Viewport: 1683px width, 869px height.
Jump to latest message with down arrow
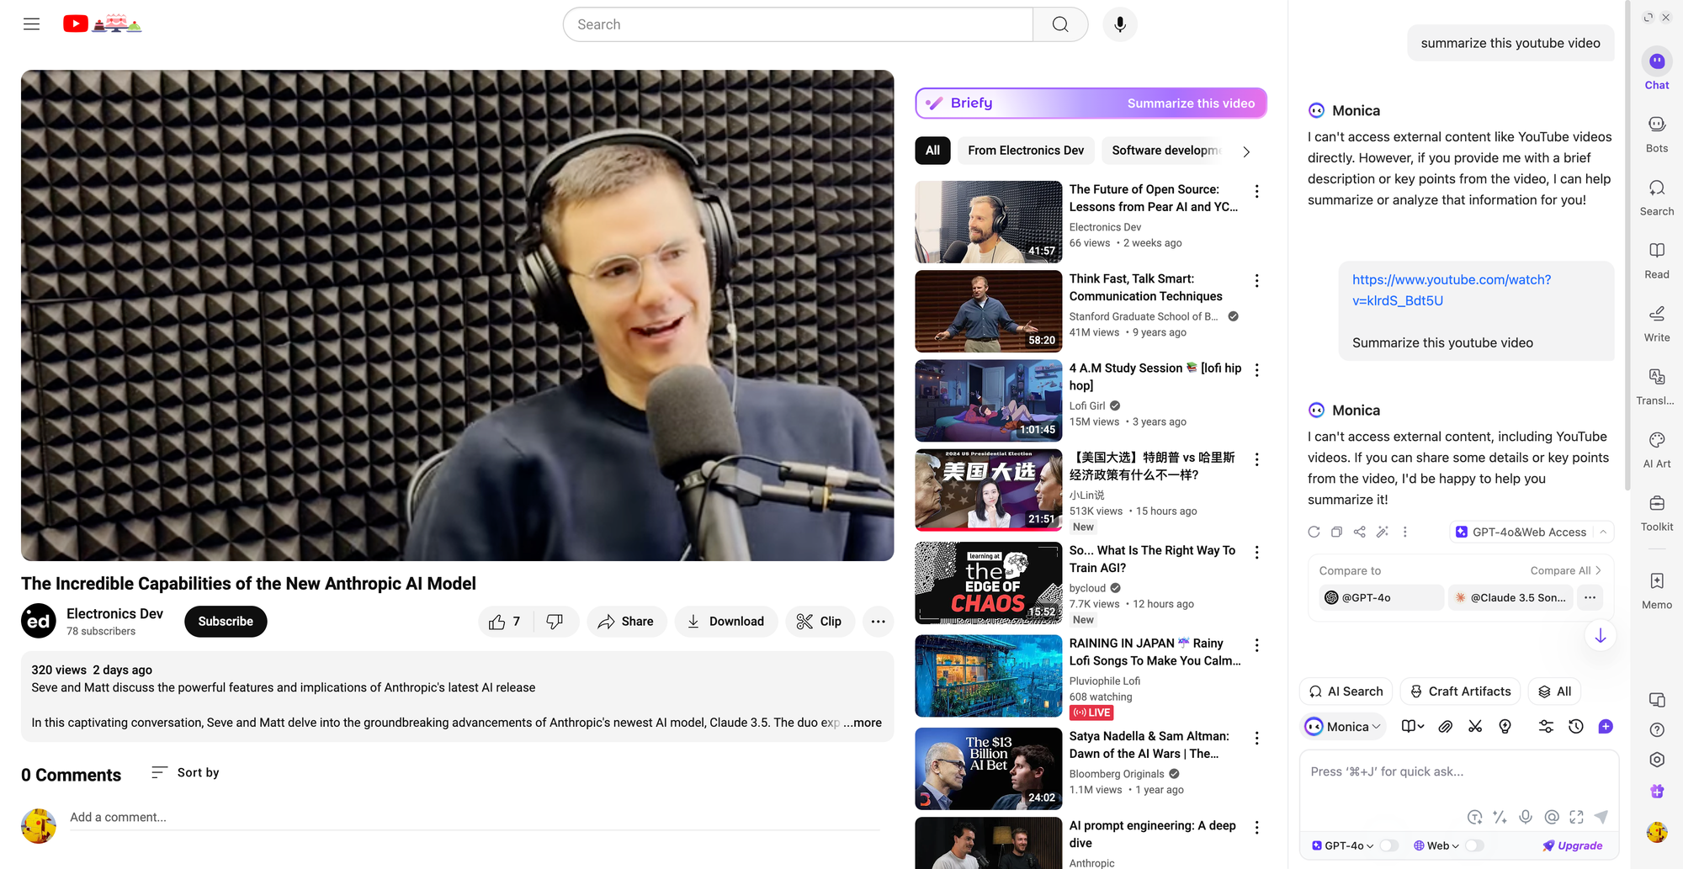click(x=1601, y=636)
